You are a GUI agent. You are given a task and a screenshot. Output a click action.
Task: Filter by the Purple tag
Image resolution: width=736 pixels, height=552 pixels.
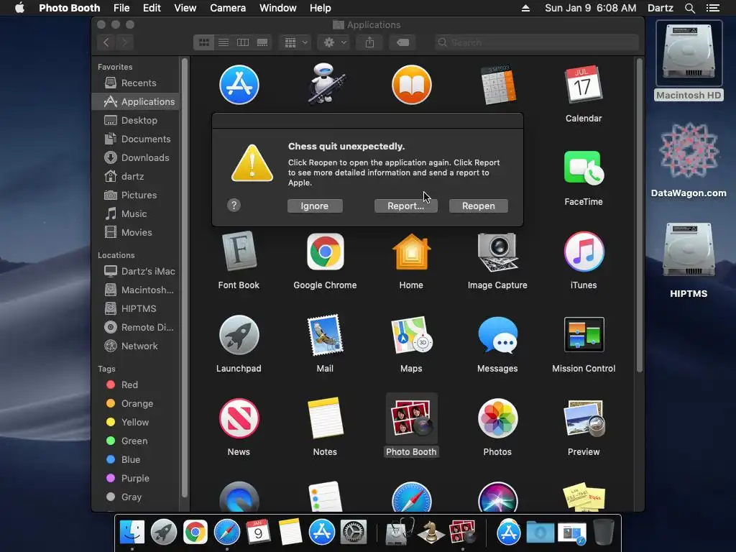(135, 478)
